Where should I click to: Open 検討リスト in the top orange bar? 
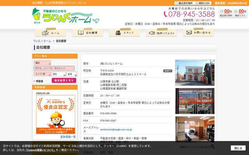203,3
